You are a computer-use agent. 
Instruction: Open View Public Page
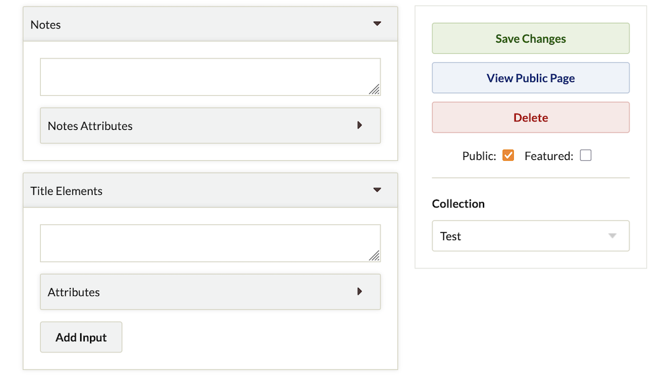tap(530, 78)
